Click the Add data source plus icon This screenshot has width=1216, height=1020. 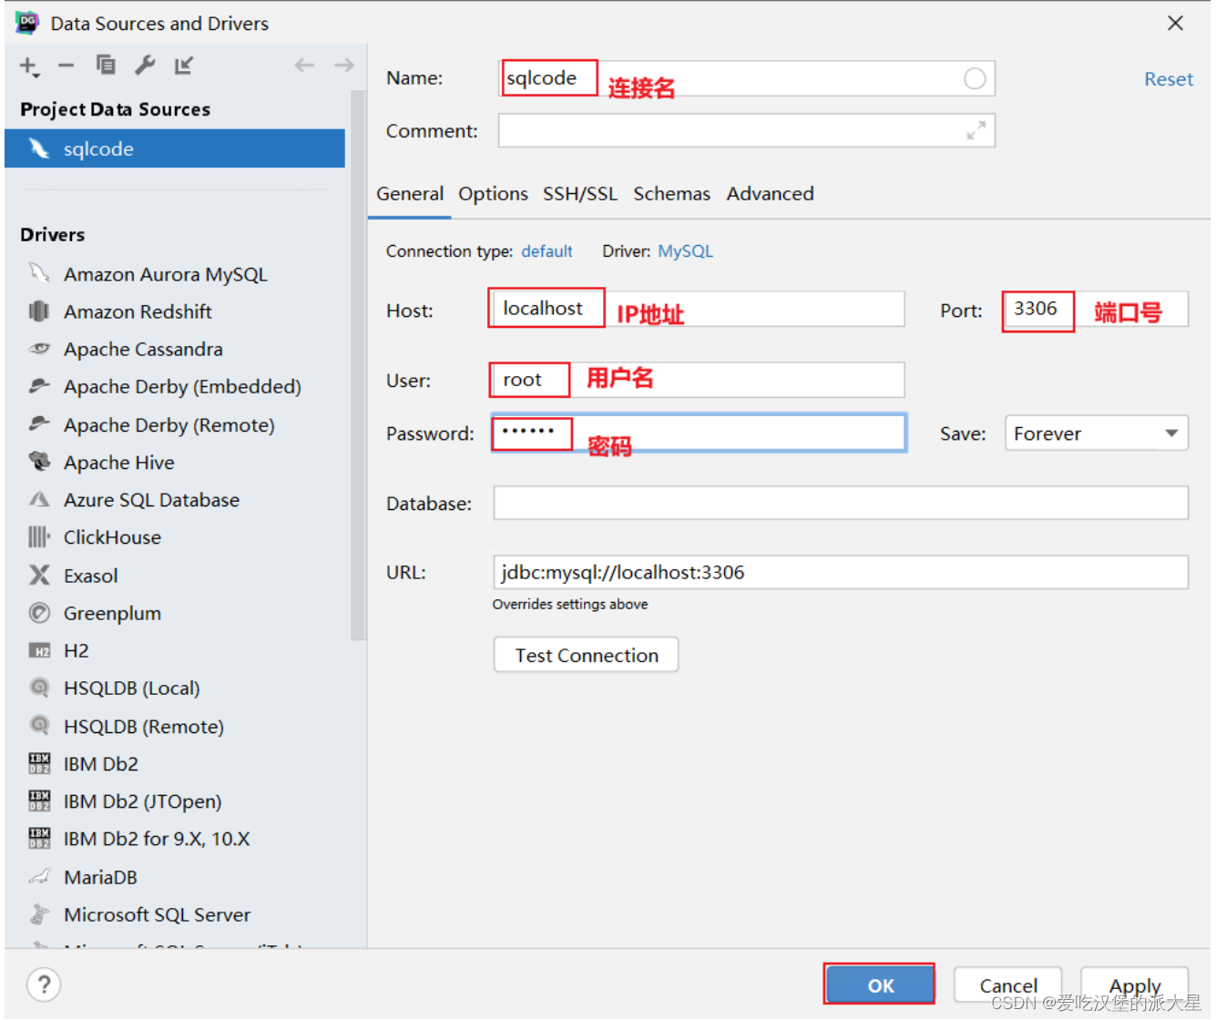[x=29, y=66]
